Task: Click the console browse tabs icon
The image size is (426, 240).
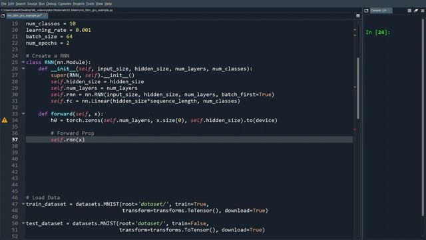Action: point(366,11)
